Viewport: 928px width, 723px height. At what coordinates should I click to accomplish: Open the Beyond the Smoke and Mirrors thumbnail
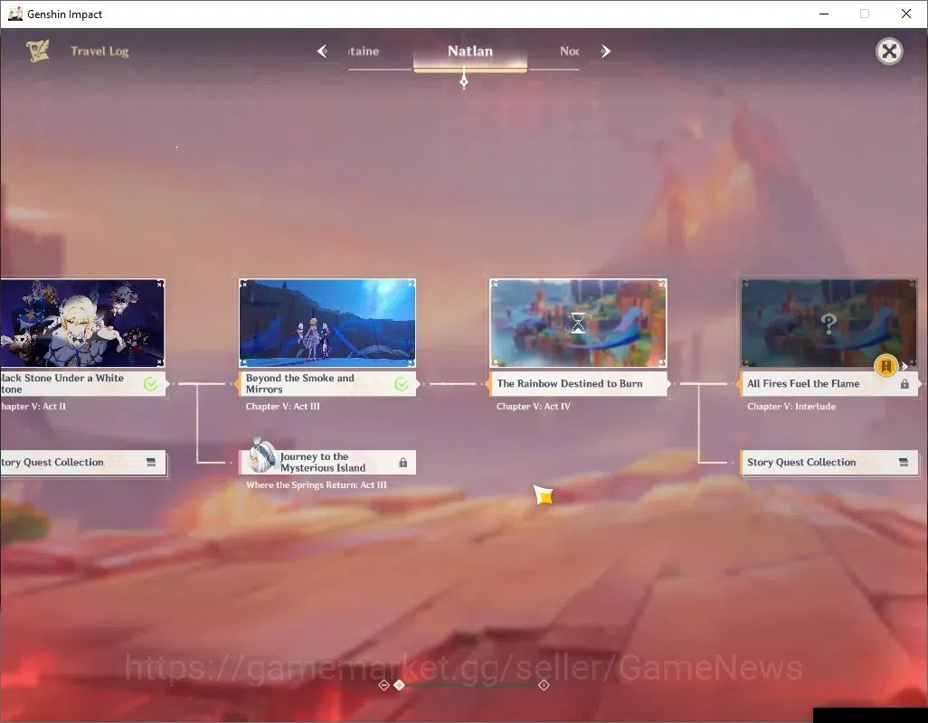(327, 324)
